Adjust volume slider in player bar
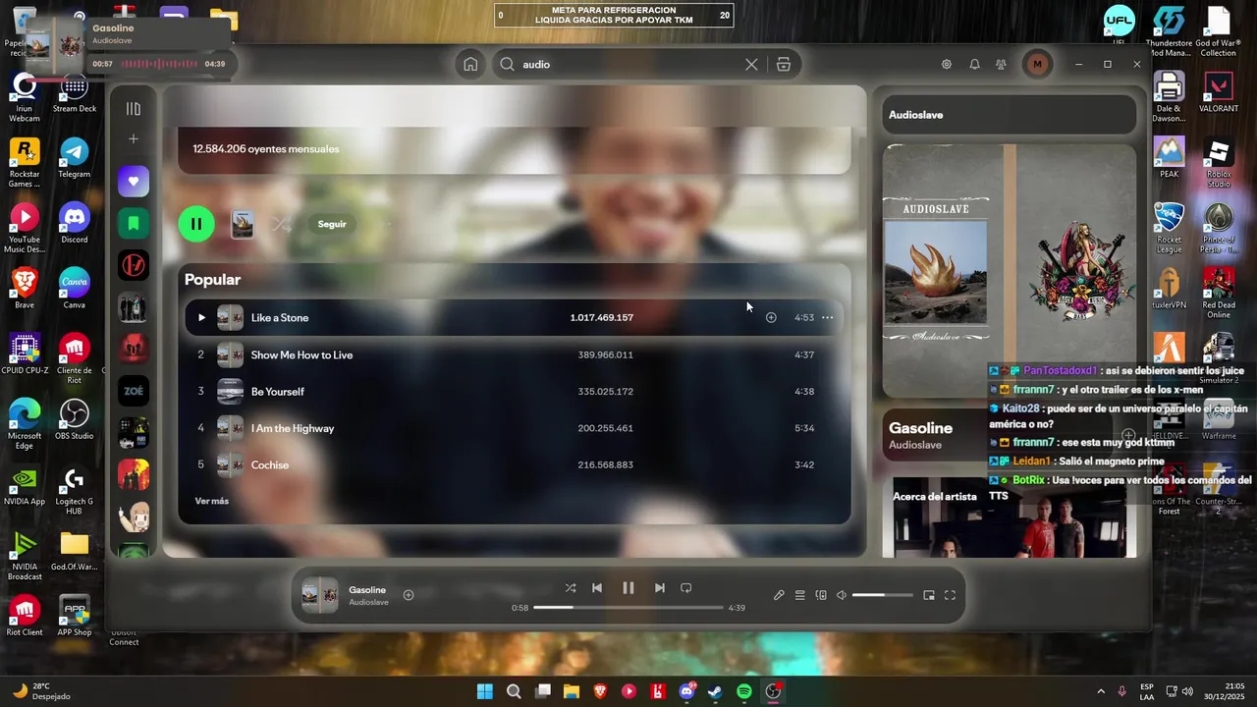1257x707 pixels. pos(883,595)
